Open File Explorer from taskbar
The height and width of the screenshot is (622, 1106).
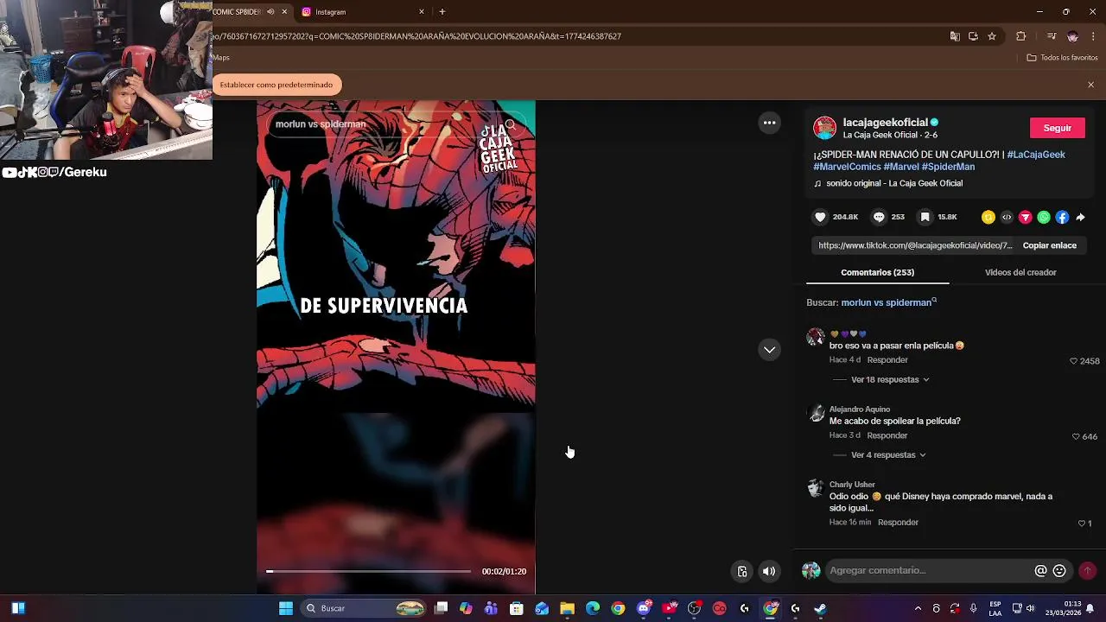pyautogui.click(x=567, y=608)
